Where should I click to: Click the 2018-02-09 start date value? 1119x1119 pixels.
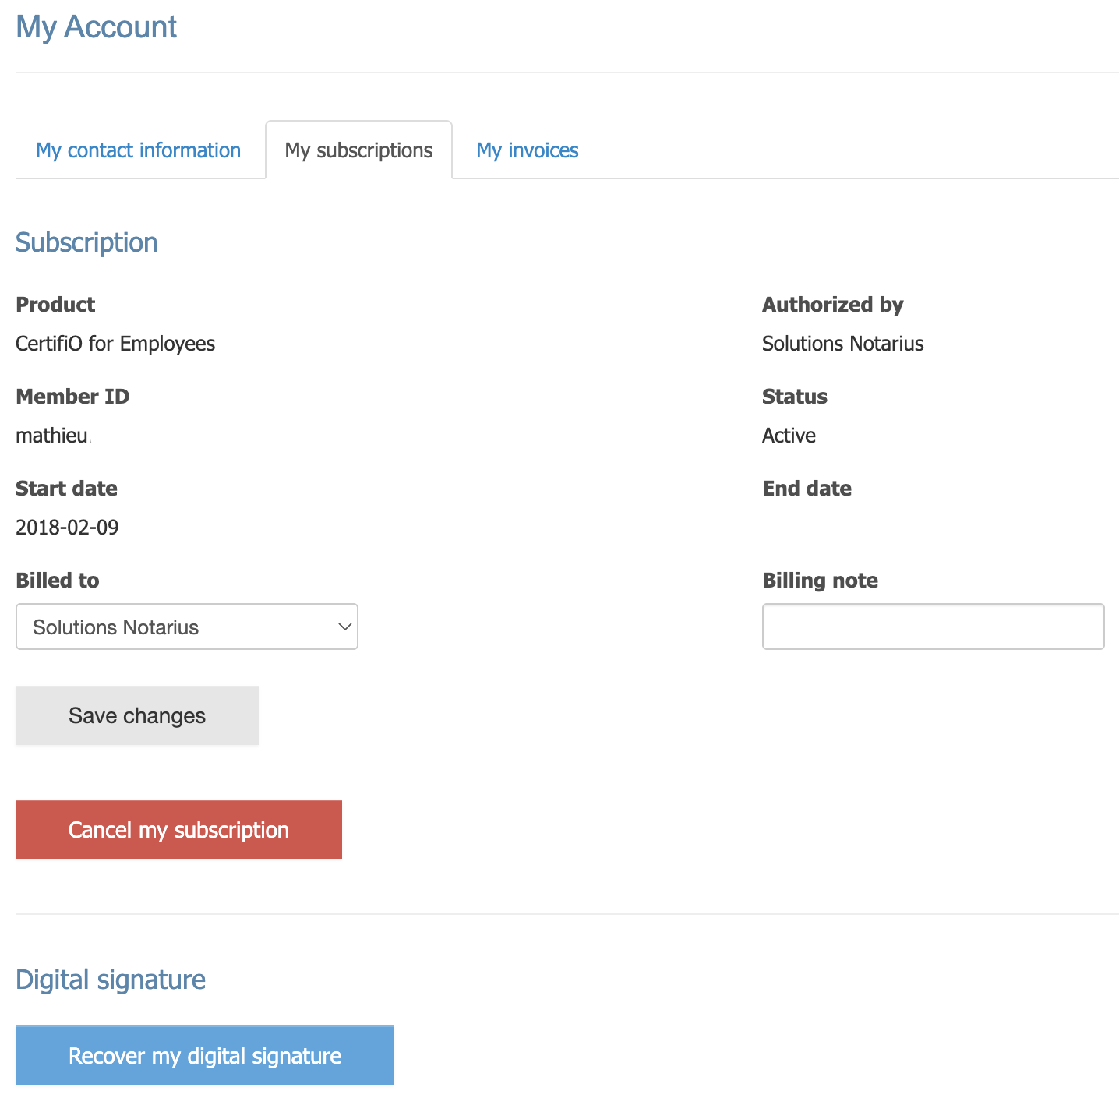pyautogui.click(x=67, y=528)
